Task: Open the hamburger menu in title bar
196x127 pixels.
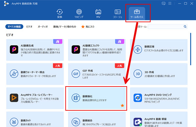Action: click(x=170, y=3)
